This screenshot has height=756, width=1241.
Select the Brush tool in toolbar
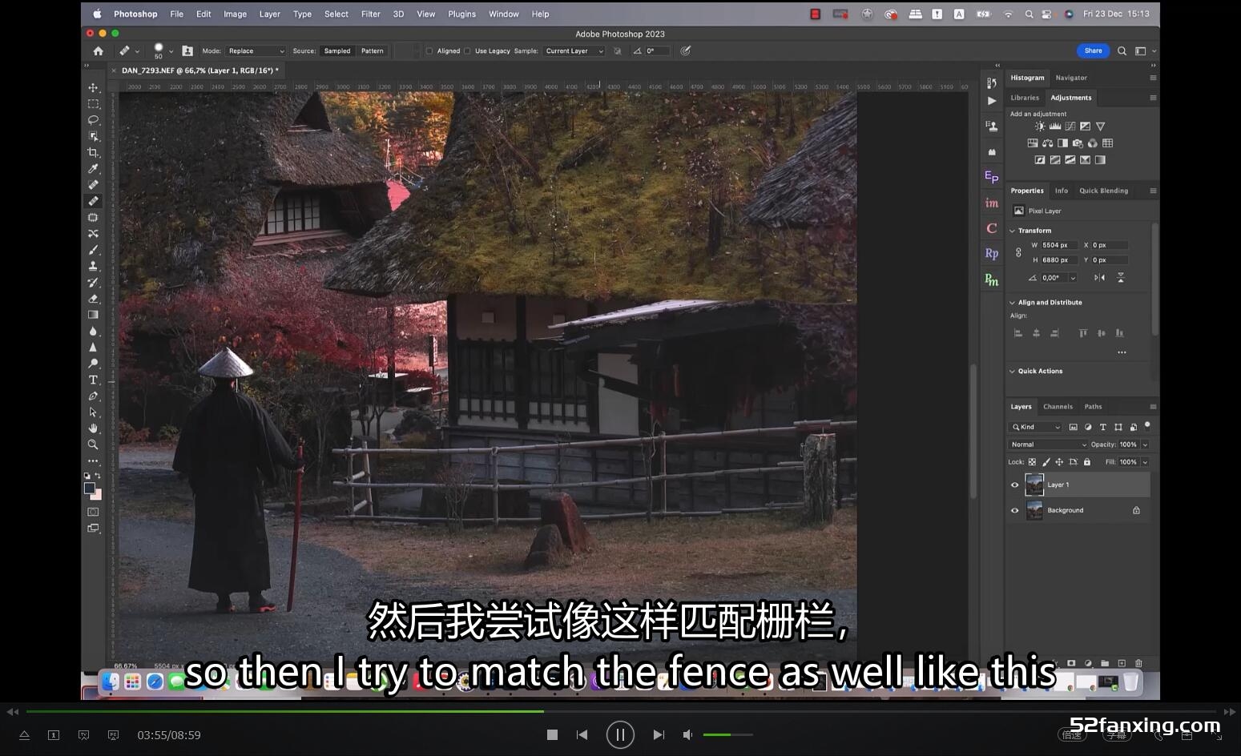pyautogui.click(x=93, y=250)
